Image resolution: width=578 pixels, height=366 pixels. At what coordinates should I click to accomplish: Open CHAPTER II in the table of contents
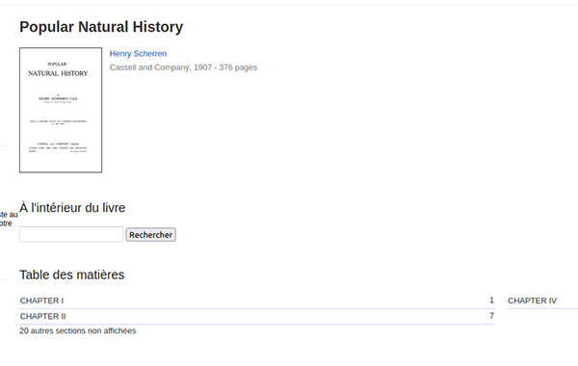tap(42, 316)
